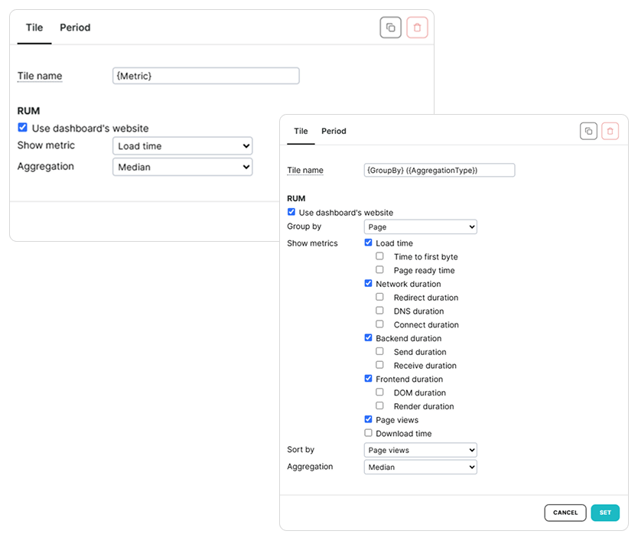The image size is (638, 544).
Task: Open the Group by dropdown showing Page
Action: coord(420,227)
